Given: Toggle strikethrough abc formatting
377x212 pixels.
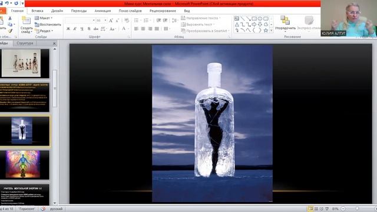Looking at the screenshot, I should (96, 29).
